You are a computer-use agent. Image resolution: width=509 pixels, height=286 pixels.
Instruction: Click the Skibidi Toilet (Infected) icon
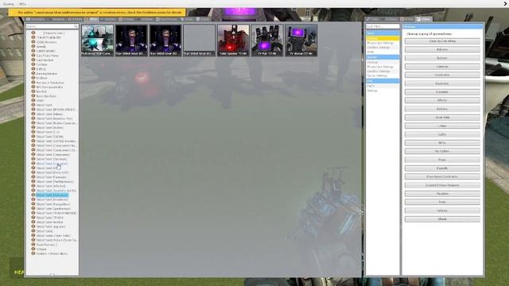coord(33,186)
